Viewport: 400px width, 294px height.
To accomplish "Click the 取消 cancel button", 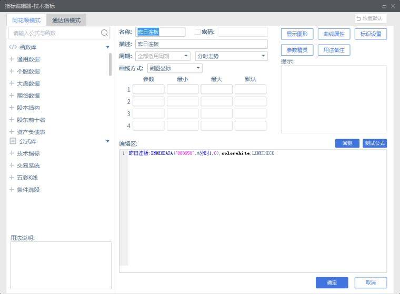I will click(371, 282).
